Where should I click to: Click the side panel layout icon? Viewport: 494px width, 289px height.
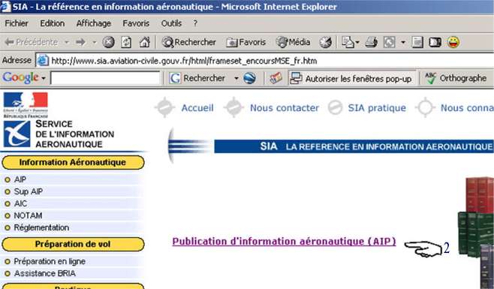point(435,42)
